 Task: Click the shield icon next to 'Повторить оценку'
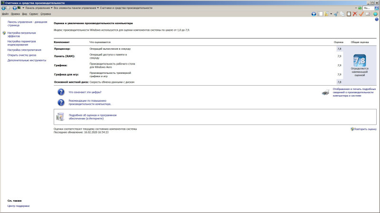point(352,129)
